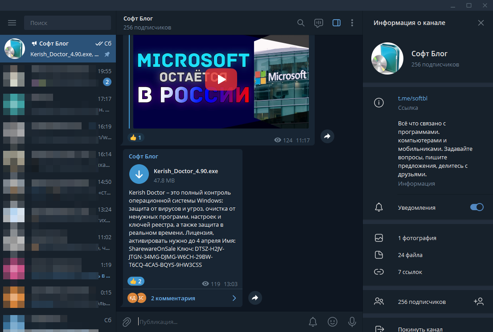Image resolution: width=493 pixels, height=332 pixels.
Task: Open the chat with time 13:24
Action: pos(58,215)
